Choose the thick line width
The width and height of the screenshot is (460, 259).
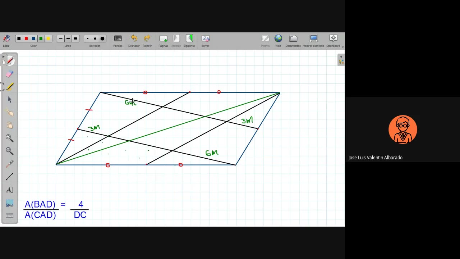coord(75,38)
